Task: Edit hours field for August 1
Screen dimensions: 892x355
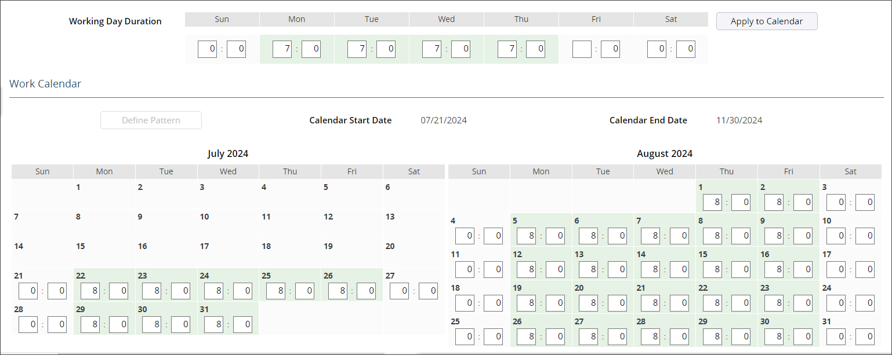Action: pyautogui.click(x=712, y=202)
